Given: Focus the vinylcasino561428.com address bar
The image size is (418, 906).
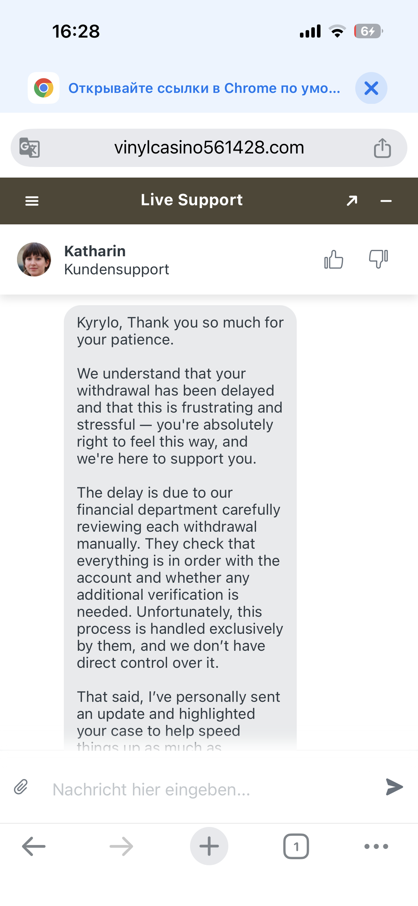Looking at the screenshot, I should [x=209, y=147].
